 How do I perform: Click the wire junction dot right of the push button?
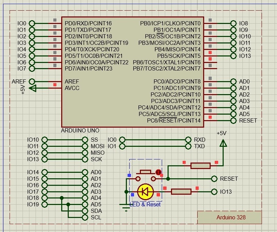coord(168,179)
